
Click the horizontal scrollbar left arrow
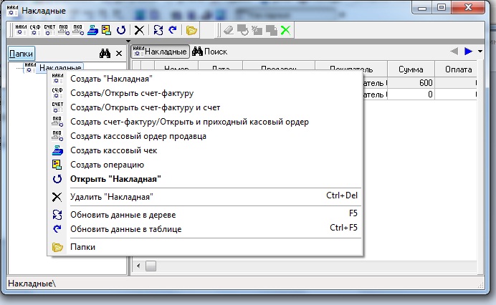[x=138, y=266]
